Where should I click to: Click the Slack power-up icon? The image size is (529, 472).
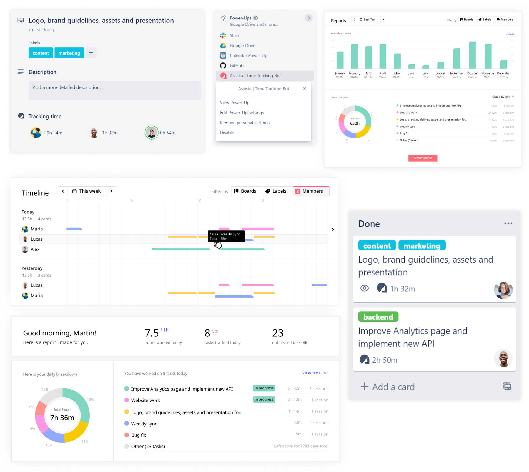point(223,35)
